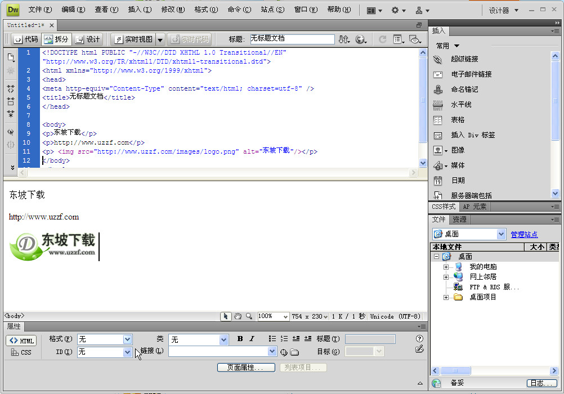Image resolution: width=564 pixels, height=394 pixels.
Task: Insert an email link via 电子邮件链接 icon
Action: (438, 74)
